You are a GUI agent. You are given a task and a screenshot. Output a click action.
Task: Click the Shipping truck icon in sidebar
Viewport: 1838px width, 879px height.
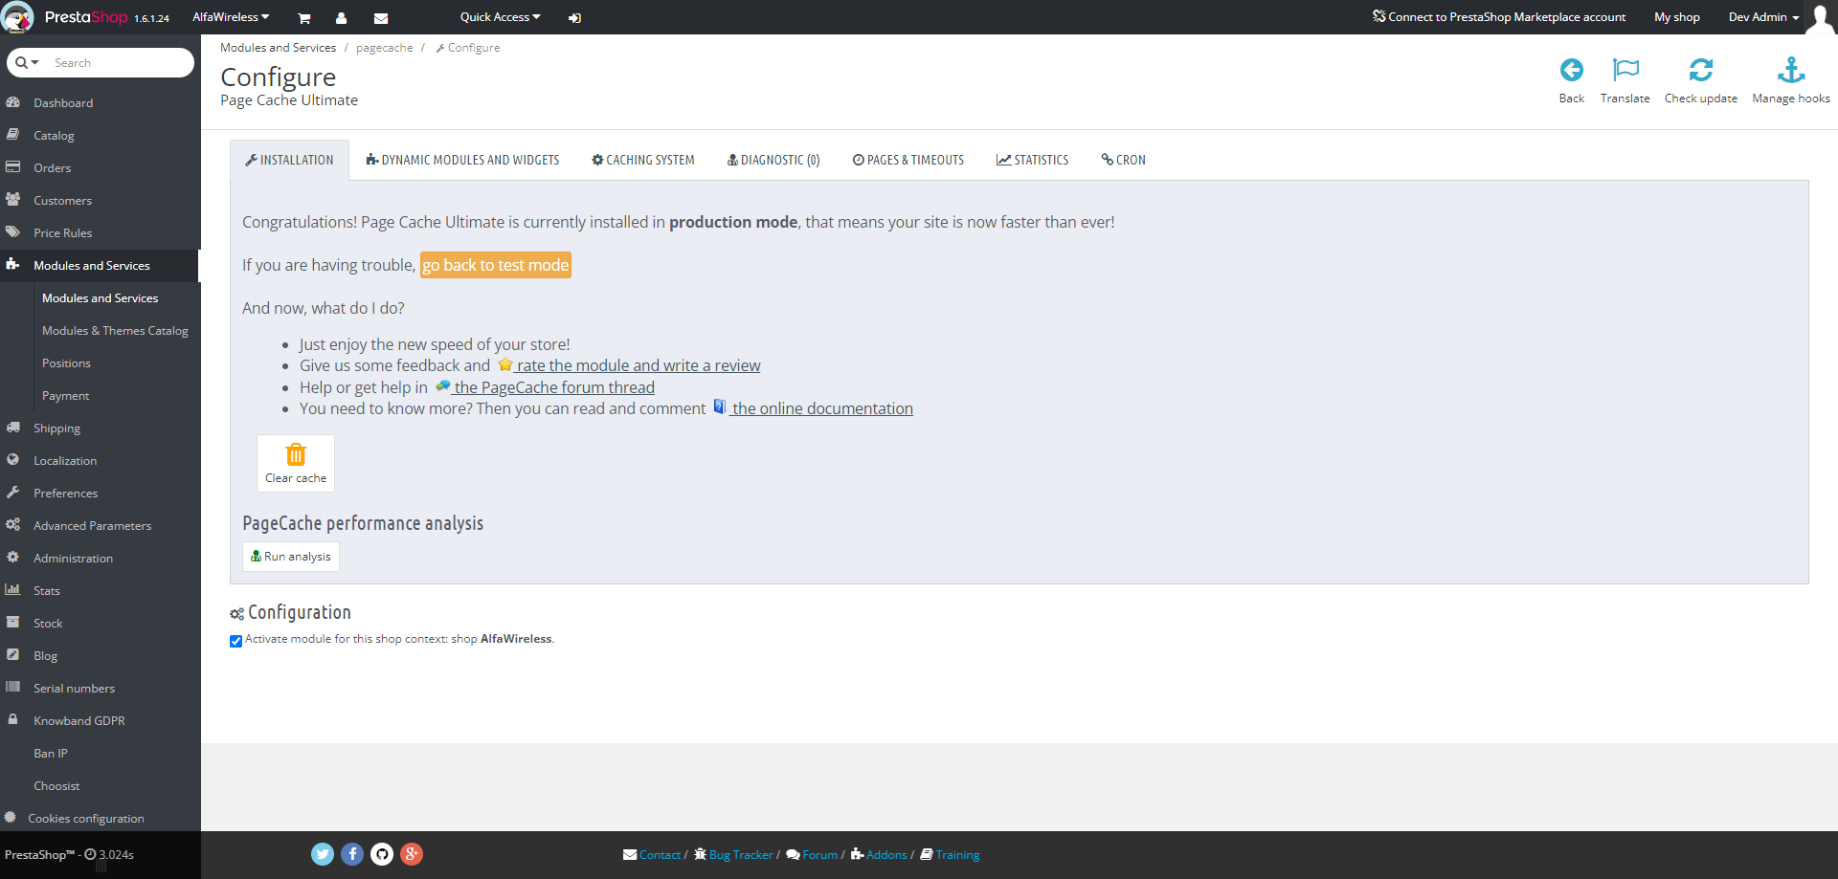coord(13,428)
